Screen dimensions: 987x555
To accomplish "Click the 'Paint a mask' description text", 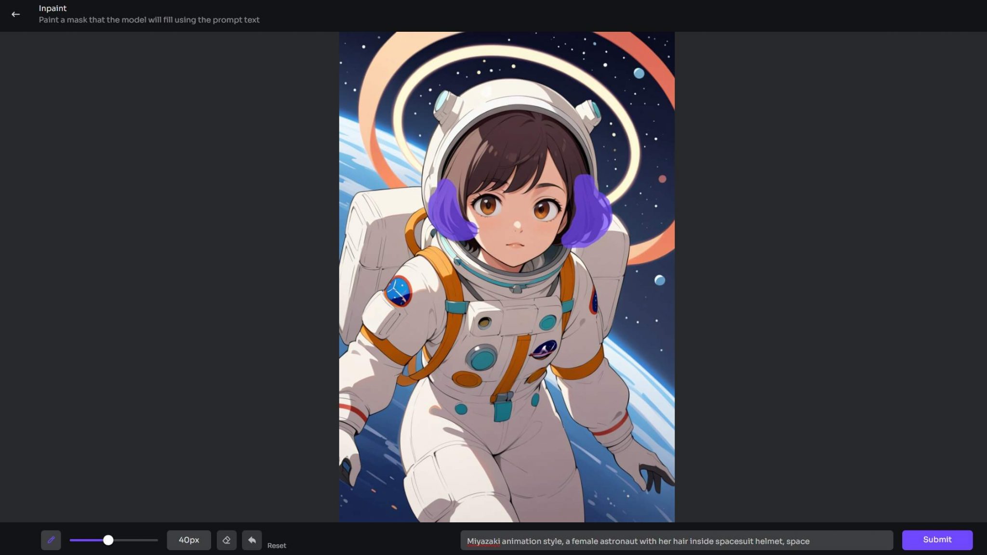I will 149,20.
